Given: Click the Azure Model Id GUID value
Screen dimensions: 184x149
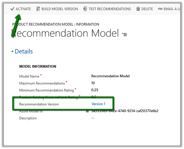Looking at the screenshot, I should (x=125, y=111).
